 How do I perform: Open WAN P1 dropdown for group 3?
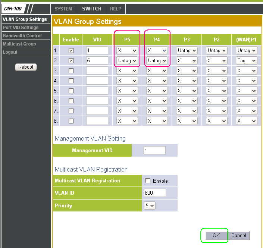tap(246, 70)
